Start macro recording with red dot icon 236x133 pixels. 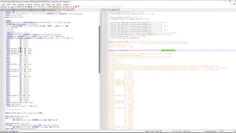point(66,7)
